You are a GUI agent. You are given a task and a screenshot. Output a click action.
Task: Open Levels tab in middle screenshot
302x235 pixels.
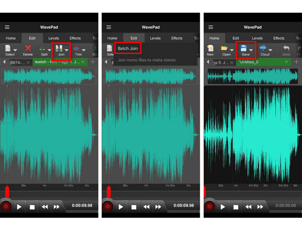pyautogui.click(x=155, y=38)
